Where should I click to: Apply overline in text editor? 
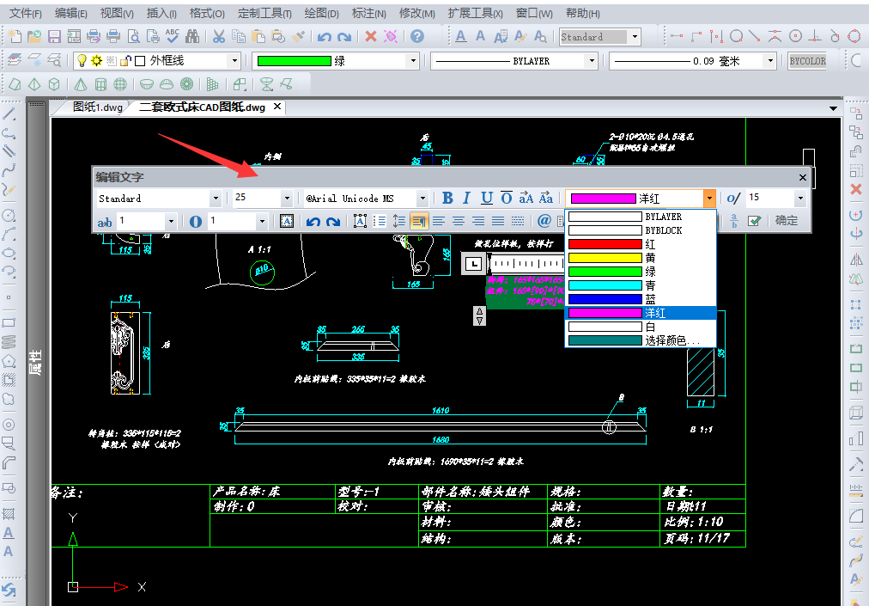click(x=506, y=198)
